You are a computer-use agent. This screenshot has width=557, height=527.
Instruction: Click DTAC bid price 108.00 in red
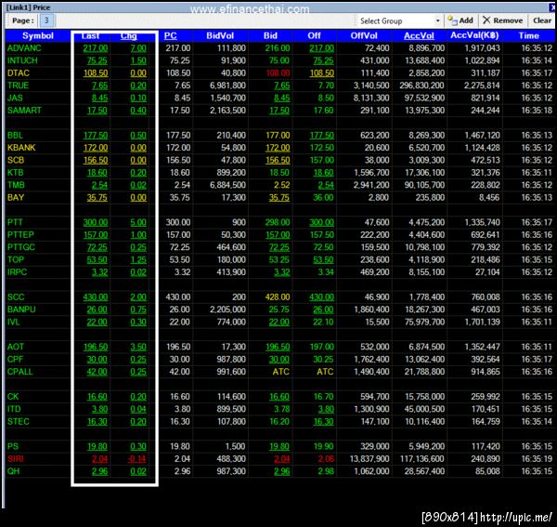coord(278,72)
